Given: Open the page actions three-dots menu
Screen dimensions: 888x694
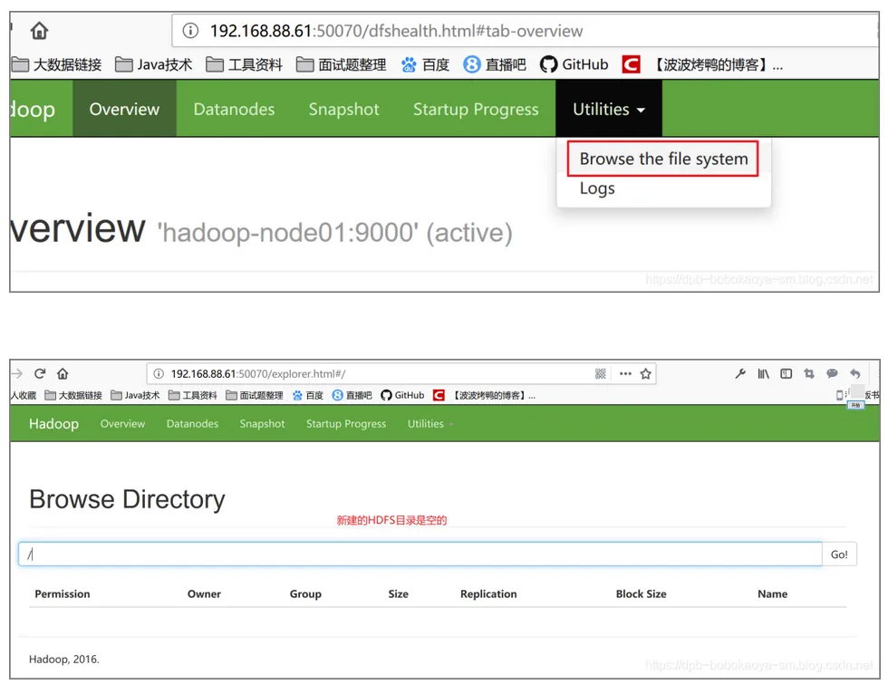Looking at the screenshot, I should pyautogui.click(x=625, y=373).
